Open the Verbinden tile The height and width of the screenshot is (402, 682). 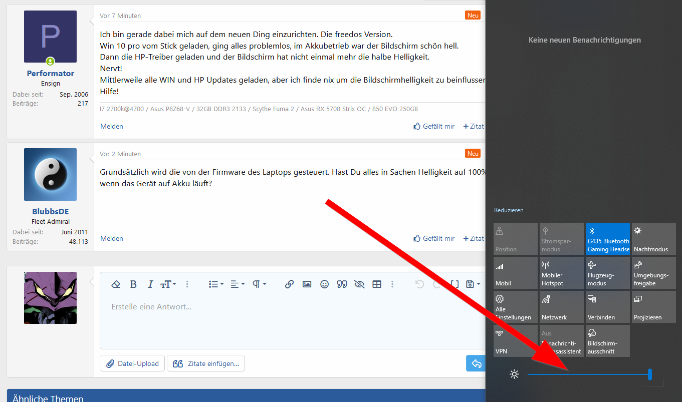click(x=608, y=307)
